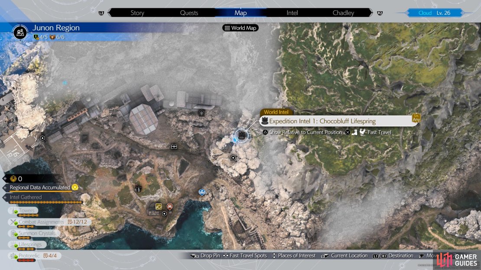
Task: Click the fiend intel marker near the facility
Action: [201, 113]
